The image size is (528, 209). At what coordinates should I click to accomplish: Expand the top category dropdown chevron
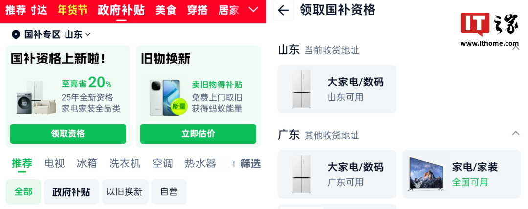point(253,10)
